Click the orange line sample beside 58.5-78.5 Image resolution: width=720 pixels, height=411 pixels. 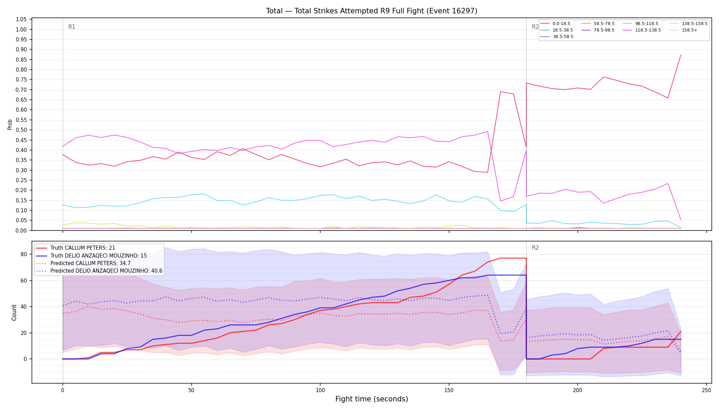[x=586, y=24]
